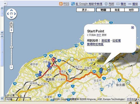The image size is (140, 104).
Task: Pan map right with arrow
Action: click(15, 14)
